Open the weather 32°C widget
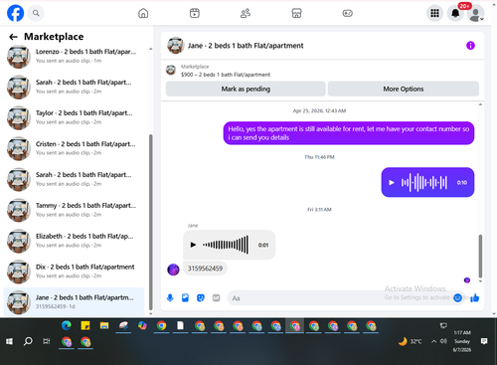 (410, 341)
